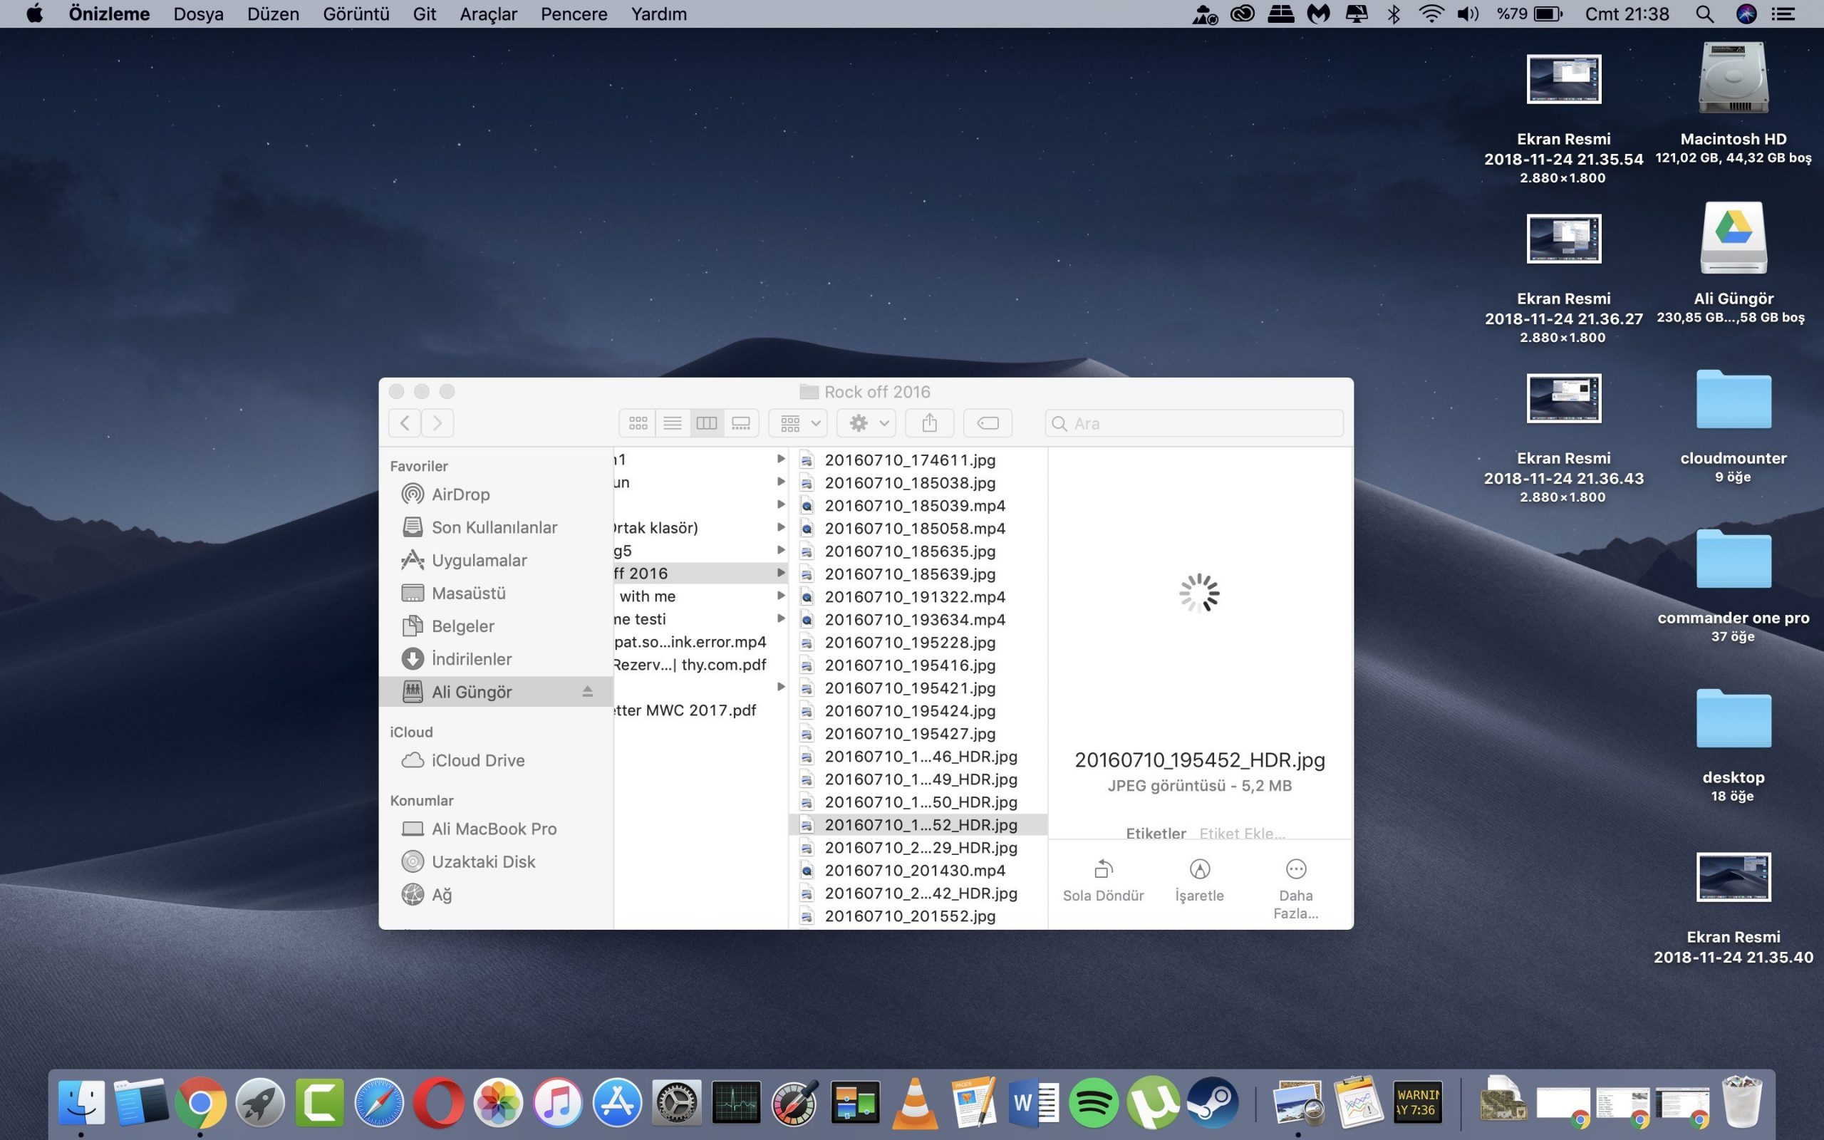Viewport: 1824px width, 1140px height.
Task: Click the edit tags toolbar button
Action: point(988,423)
